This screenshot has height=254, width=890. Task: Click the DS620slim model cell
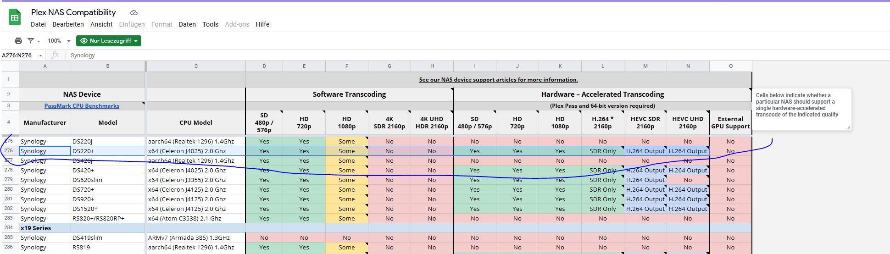108,180
